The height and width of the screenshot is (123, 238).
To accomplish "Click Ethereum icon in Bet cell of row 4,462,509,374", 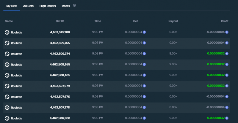I will click(x=144, y=54).
